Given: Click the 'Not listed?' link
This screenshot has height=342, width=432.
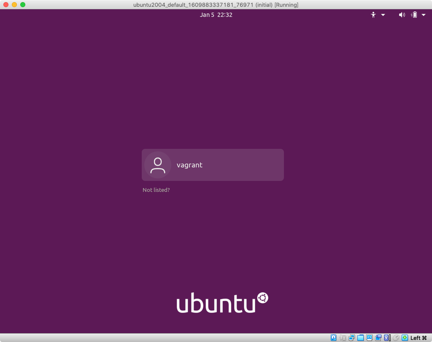Looking at the screenshot, I should [156, 190].
